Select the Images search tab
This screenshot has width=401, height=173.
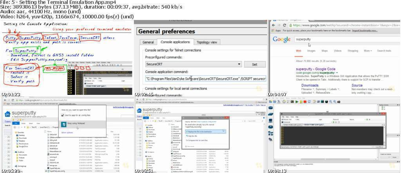(x=311, y=51)
